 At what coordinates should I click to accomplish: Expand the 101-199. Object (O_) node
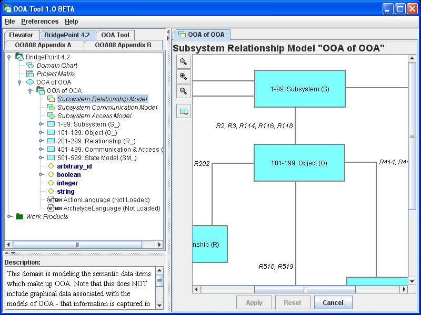click(41, 132)
